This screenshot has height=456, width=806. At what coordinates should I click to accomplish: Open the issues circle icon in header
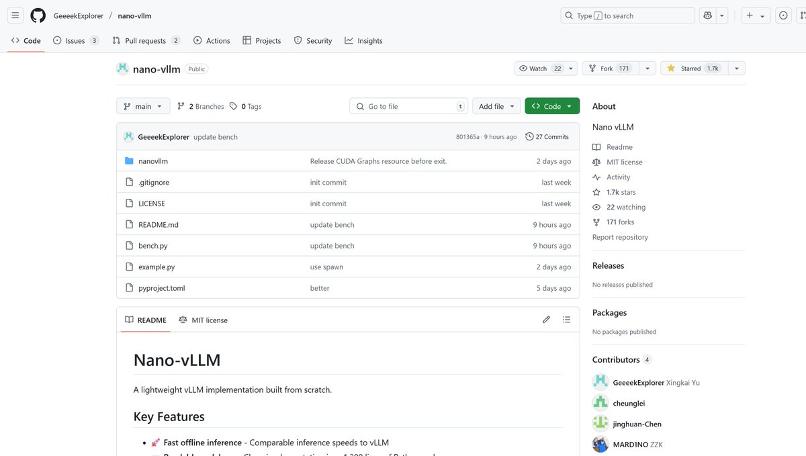[783, 15]
